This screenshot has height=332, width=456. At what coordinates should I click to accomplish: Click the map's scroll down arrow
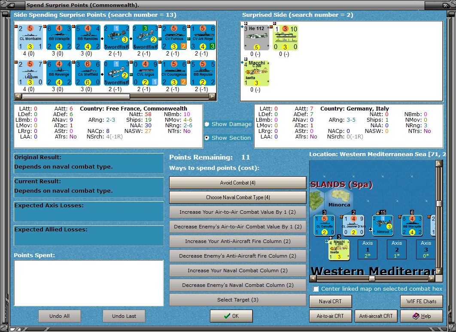[439, 271]
